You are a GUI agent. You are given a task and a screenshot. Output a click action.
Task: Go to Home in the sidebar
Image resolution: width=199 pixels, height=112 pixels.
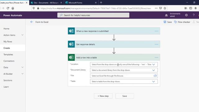coord(6,29)
